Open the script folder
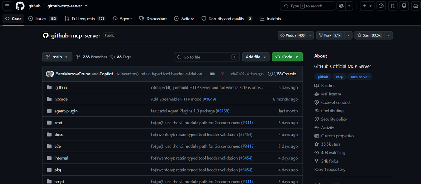This screenshot has height=184, width=421. pyautogui.click(x=59, y=182)
